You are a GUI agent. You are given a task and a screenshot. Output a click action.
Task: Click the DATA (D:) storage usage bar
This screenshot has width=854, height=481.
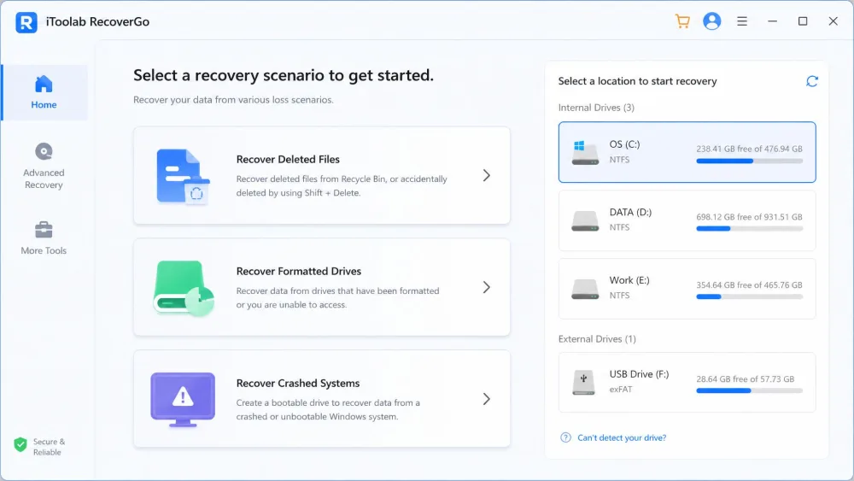[x=750, y=229]
